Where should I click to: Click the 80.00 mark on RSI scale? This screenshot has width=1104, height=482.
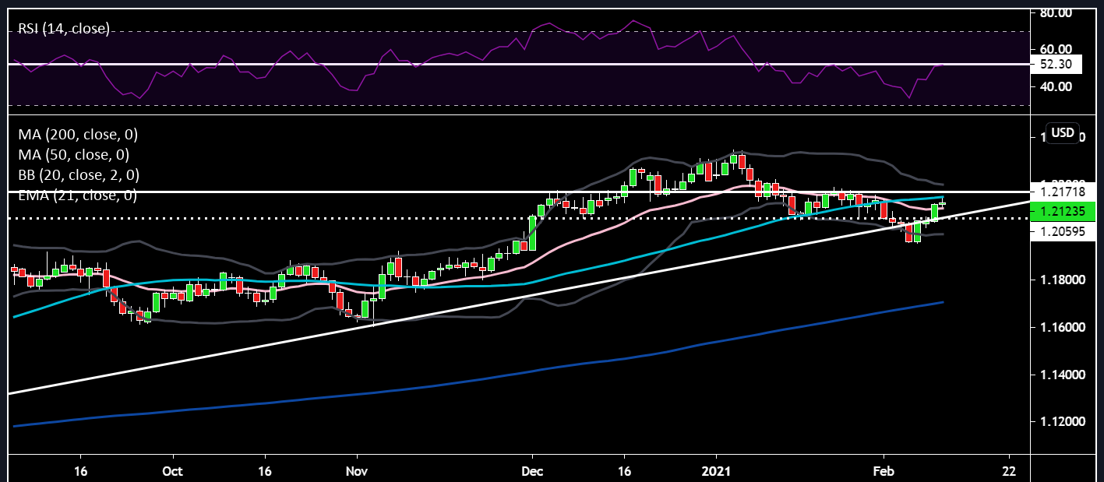(1058, 13)
